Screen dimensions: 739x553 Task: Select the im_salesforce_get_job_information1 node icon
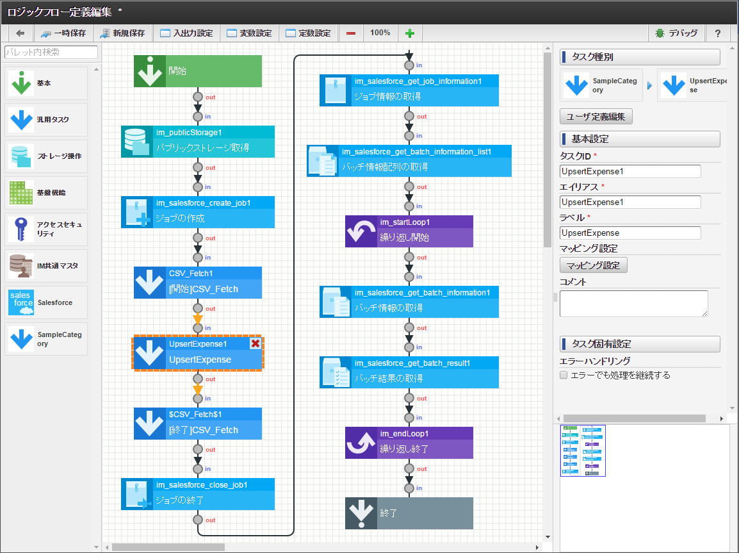pos(336,90)
